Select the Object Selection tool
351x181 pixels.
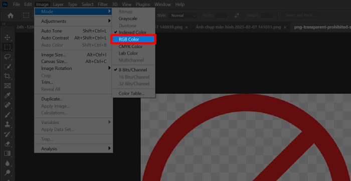[x=8, y=66]
